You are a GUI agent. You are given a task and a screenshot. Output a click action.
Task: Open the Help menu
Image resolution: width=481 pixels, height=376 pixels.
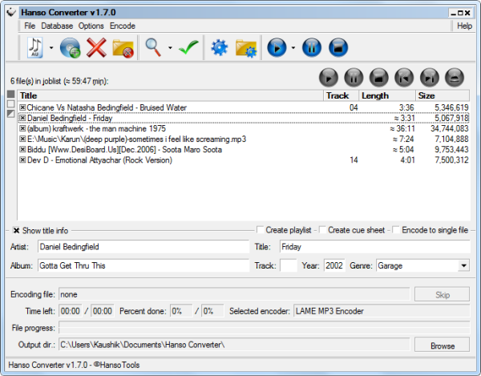pyautogui.click(x=464, y=26)
